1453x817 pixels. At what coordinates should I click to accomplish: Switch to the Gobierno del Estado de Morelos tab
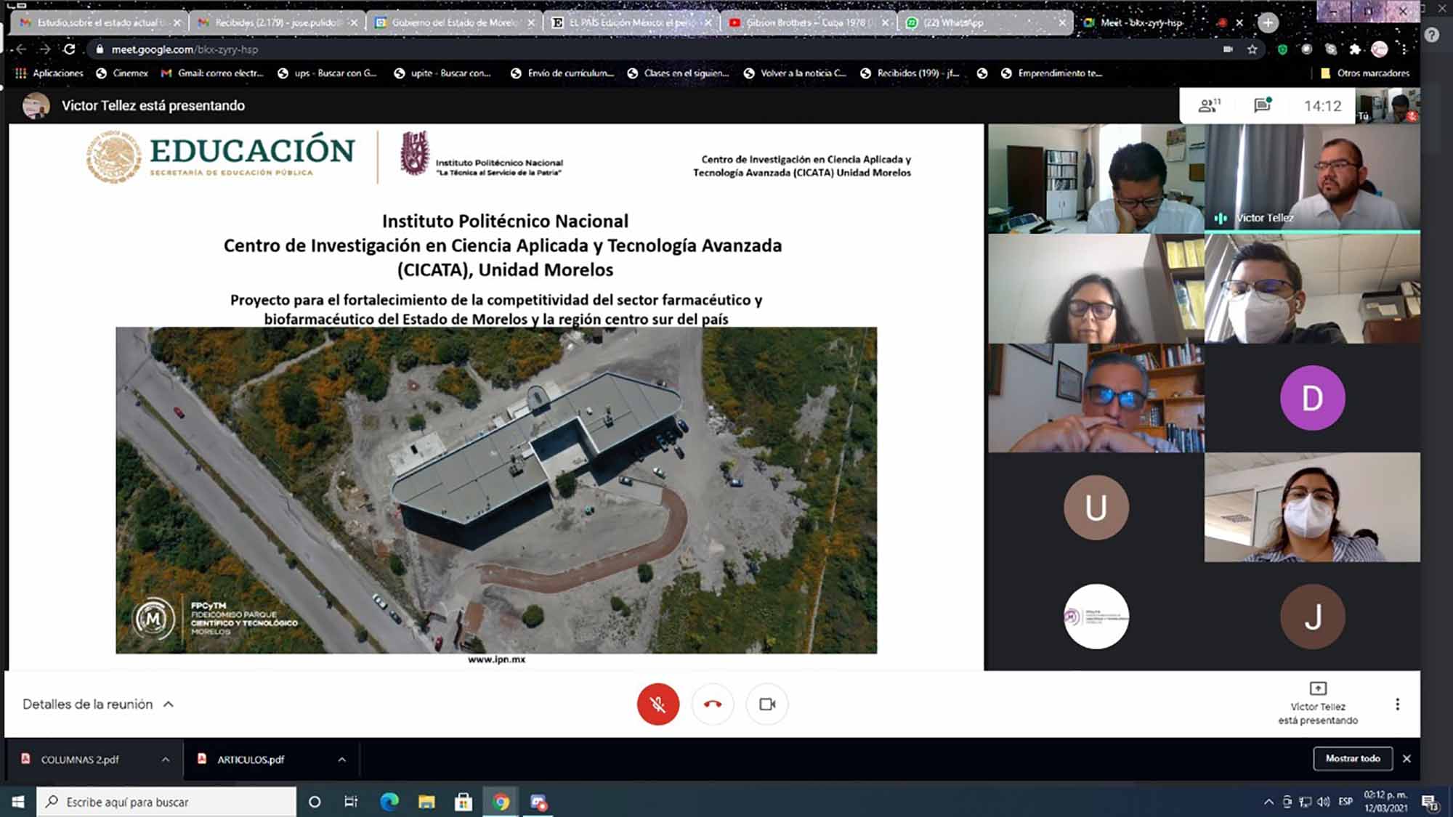(x=455, y=23)
